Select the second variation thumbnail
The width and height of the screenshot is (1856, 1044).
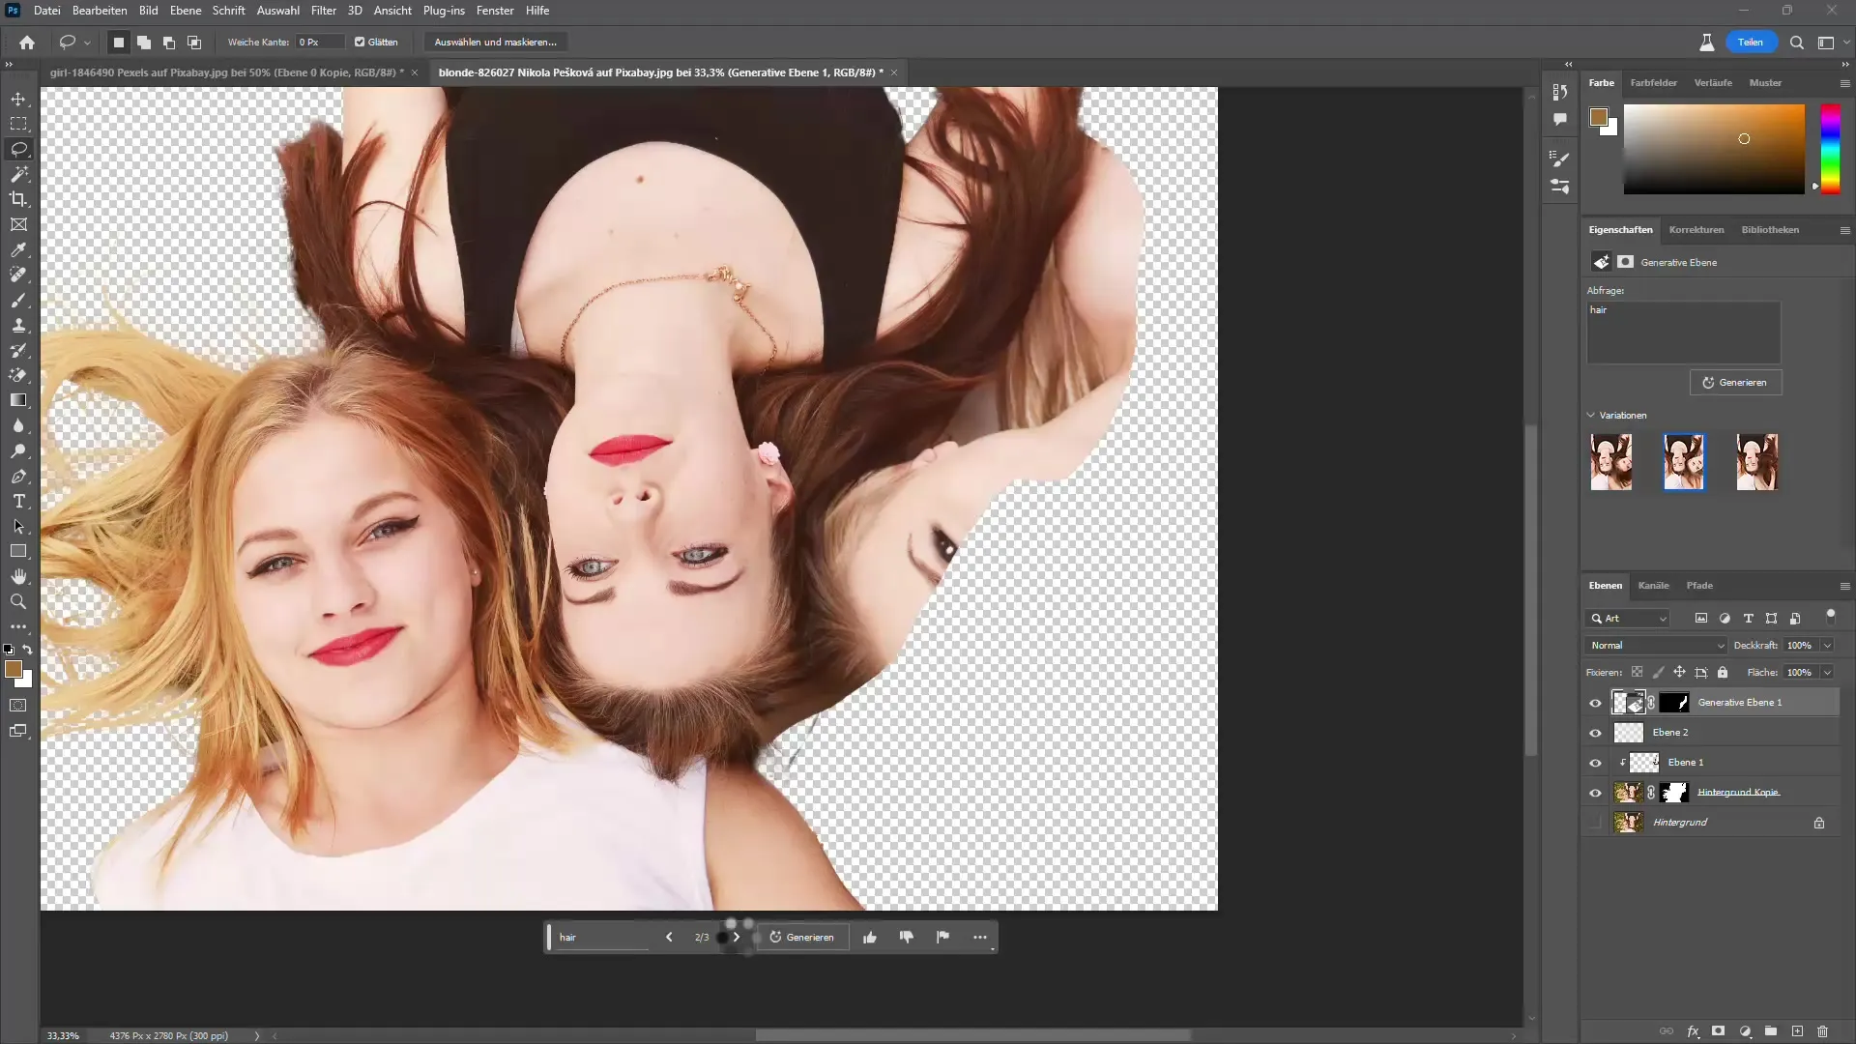tap(1684, 461)
